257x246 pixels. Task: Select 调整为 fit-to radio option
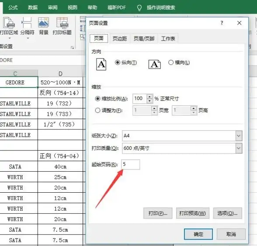click(97, 110)
